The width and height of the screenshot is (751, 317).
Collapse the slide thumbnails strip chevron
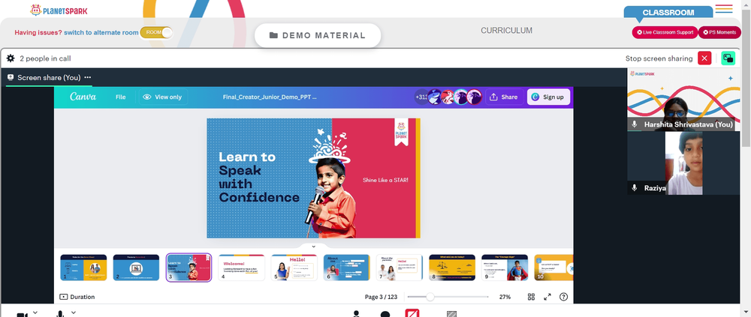[x=313, y=247]
